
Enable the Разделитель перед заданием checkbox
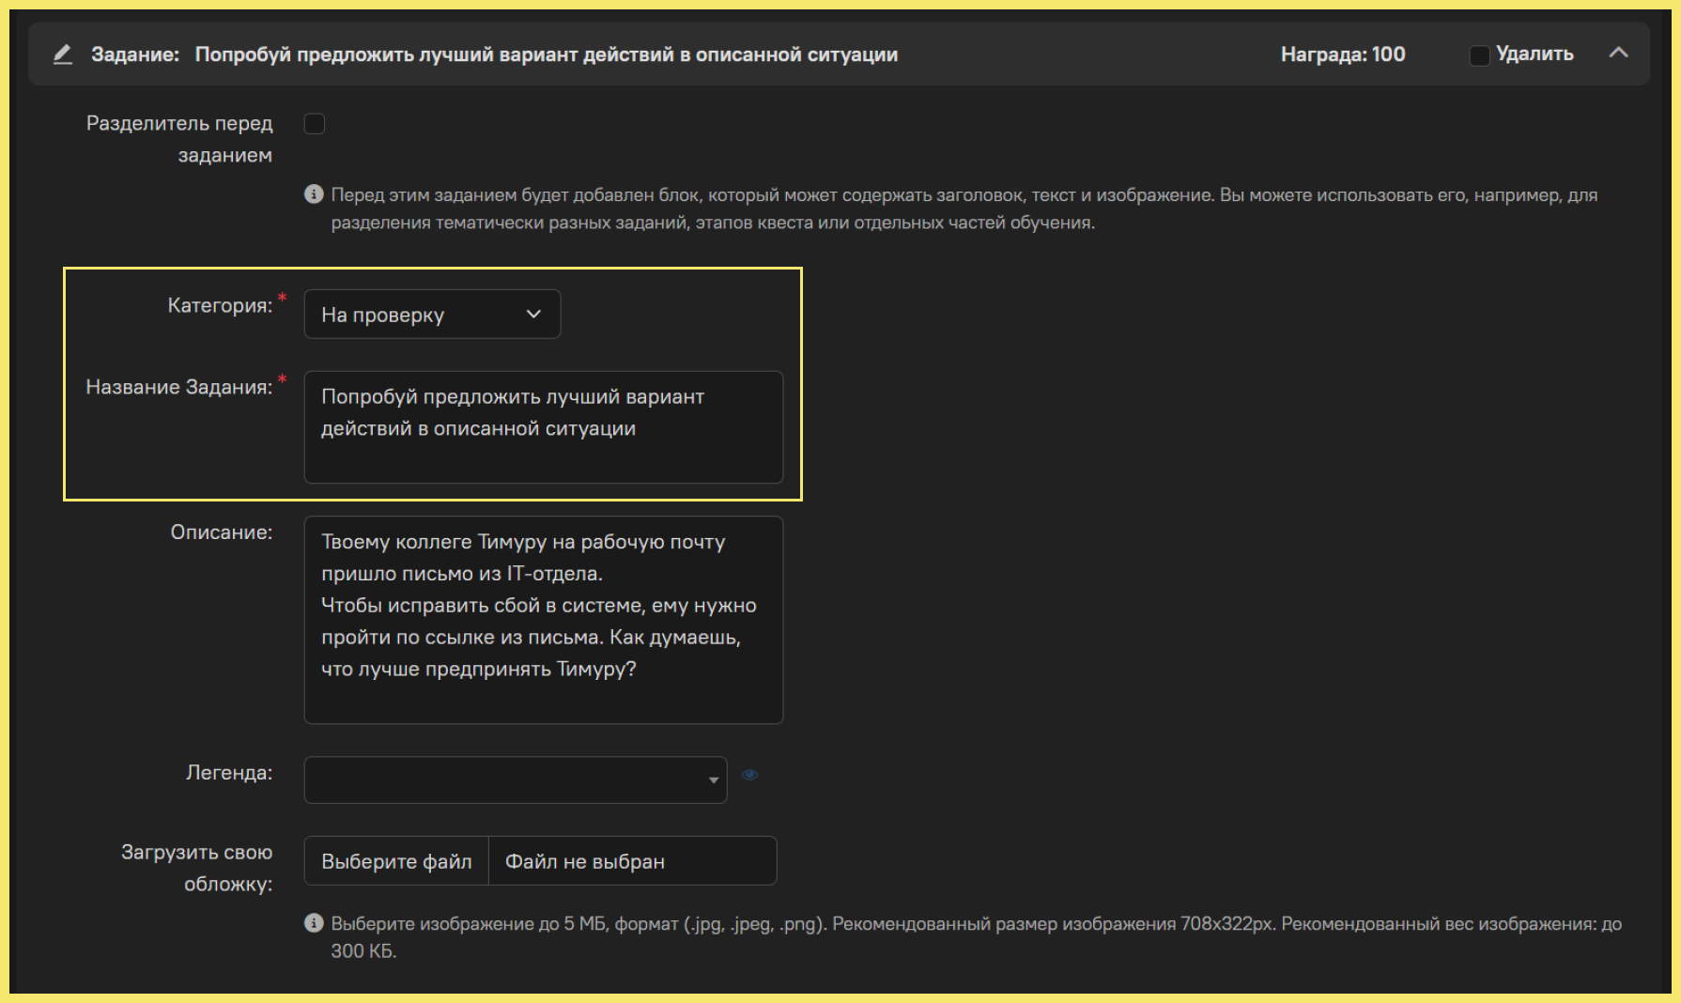pos(315,124)
